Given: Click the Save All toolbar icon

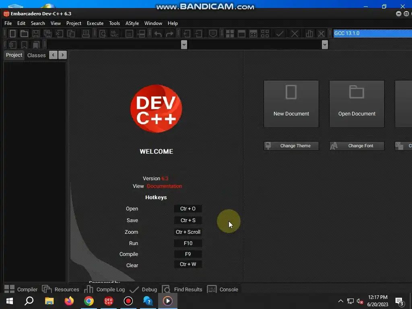Looking at the screenshot, I should [x=47, y=33].
